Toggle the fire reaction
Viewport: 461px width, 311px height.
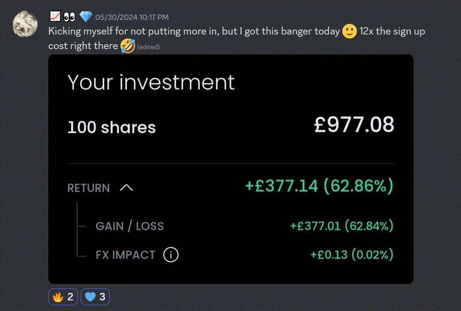63,297
